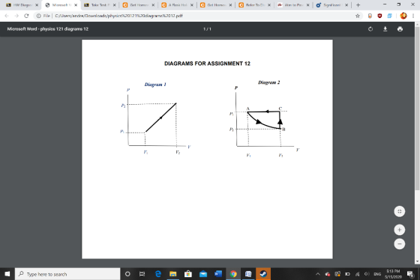Open Cortana from the taskbar
The width and height of the screenshot is (420, 280).
pyautogui.click(x=127, y=274)
